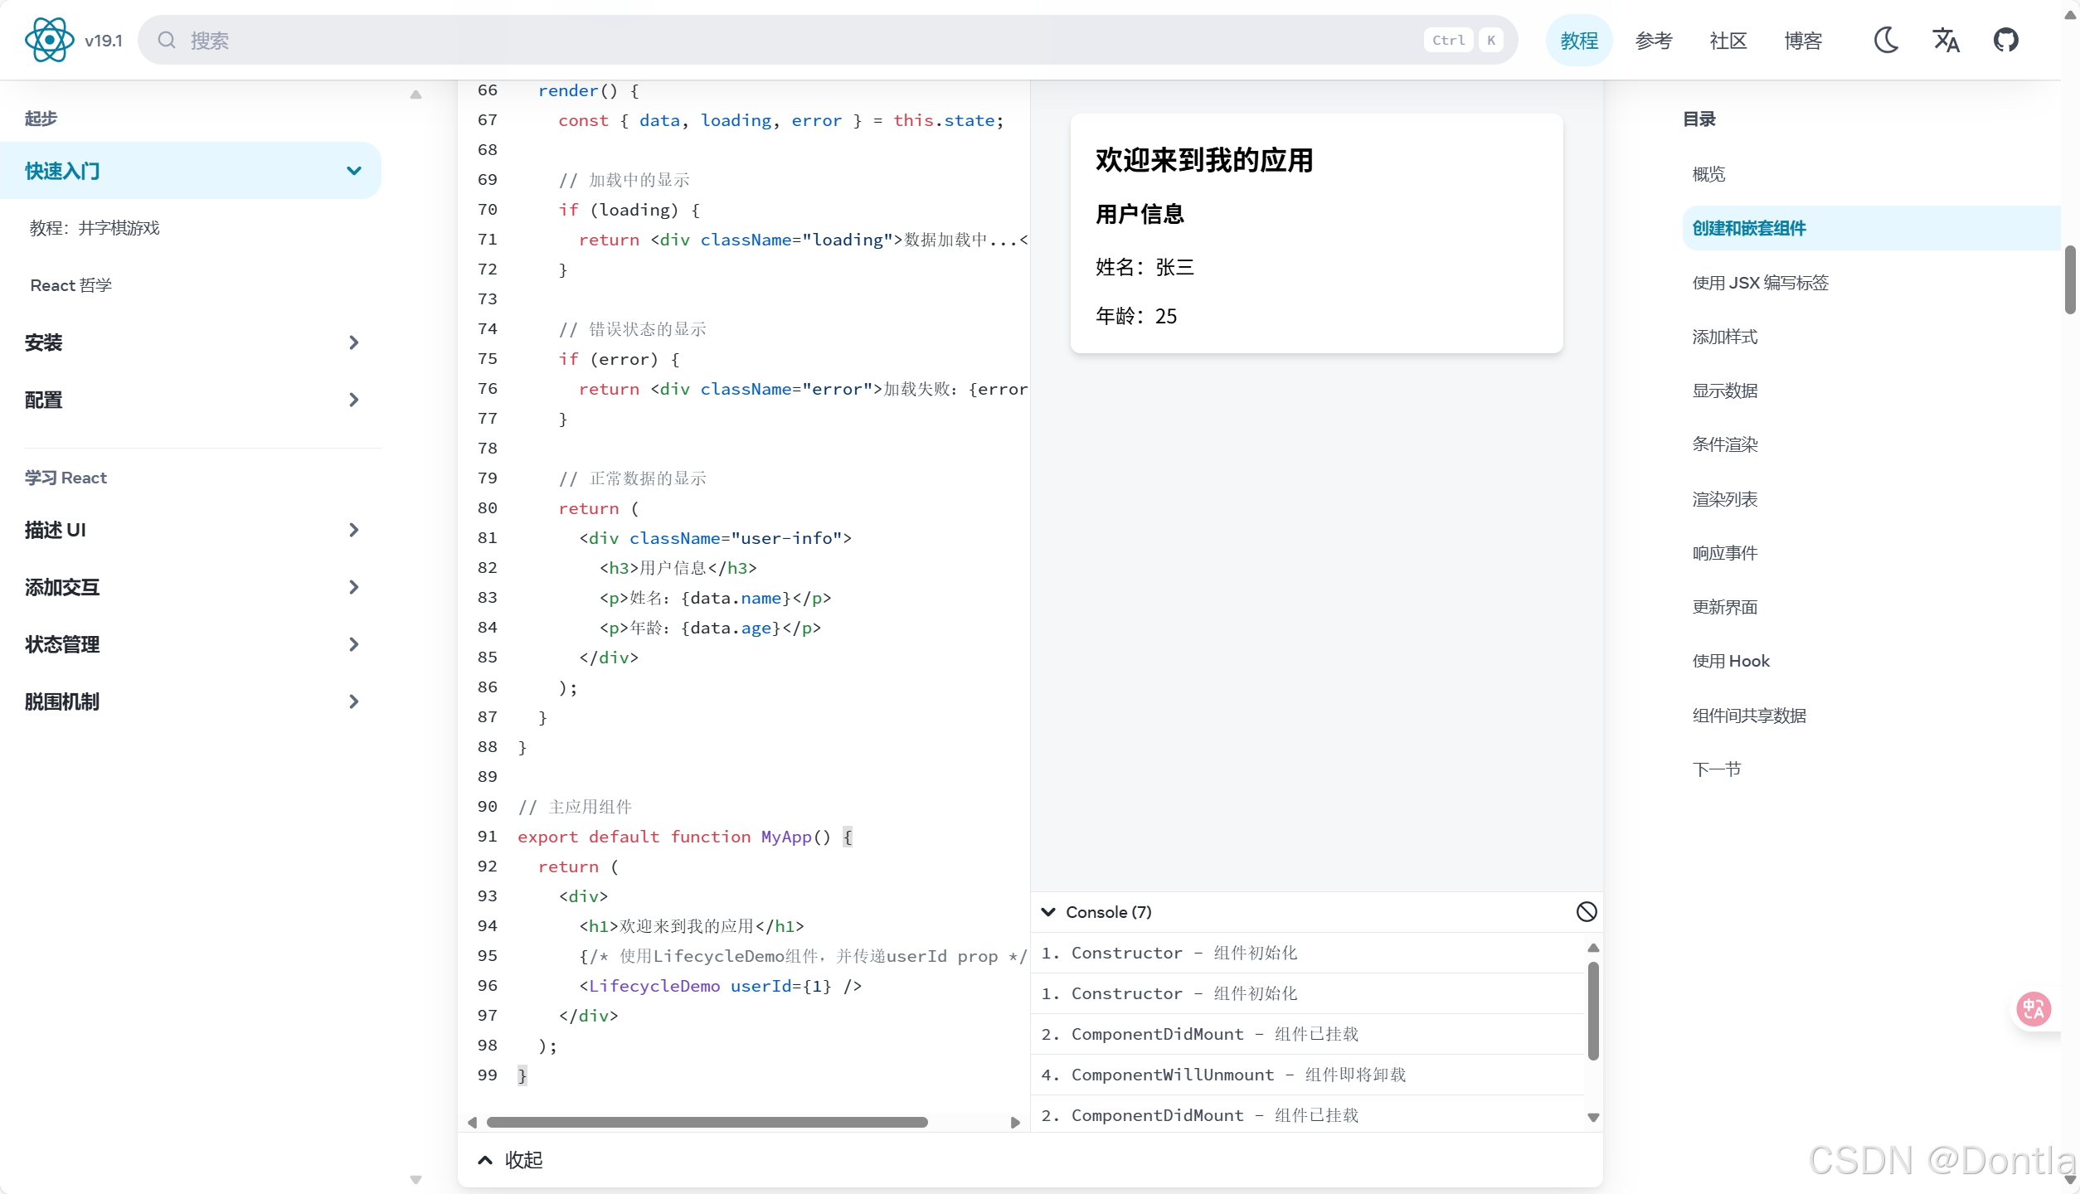This screenshot has width=2080, height=1194.
Task: Collapse the sidebar using the top arrow icon
Action: click(416, 94)
